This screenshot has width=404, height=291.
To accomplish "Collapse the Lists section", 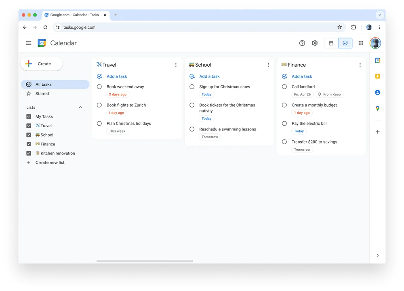I will pyautogui.click(x=80, y=107).
